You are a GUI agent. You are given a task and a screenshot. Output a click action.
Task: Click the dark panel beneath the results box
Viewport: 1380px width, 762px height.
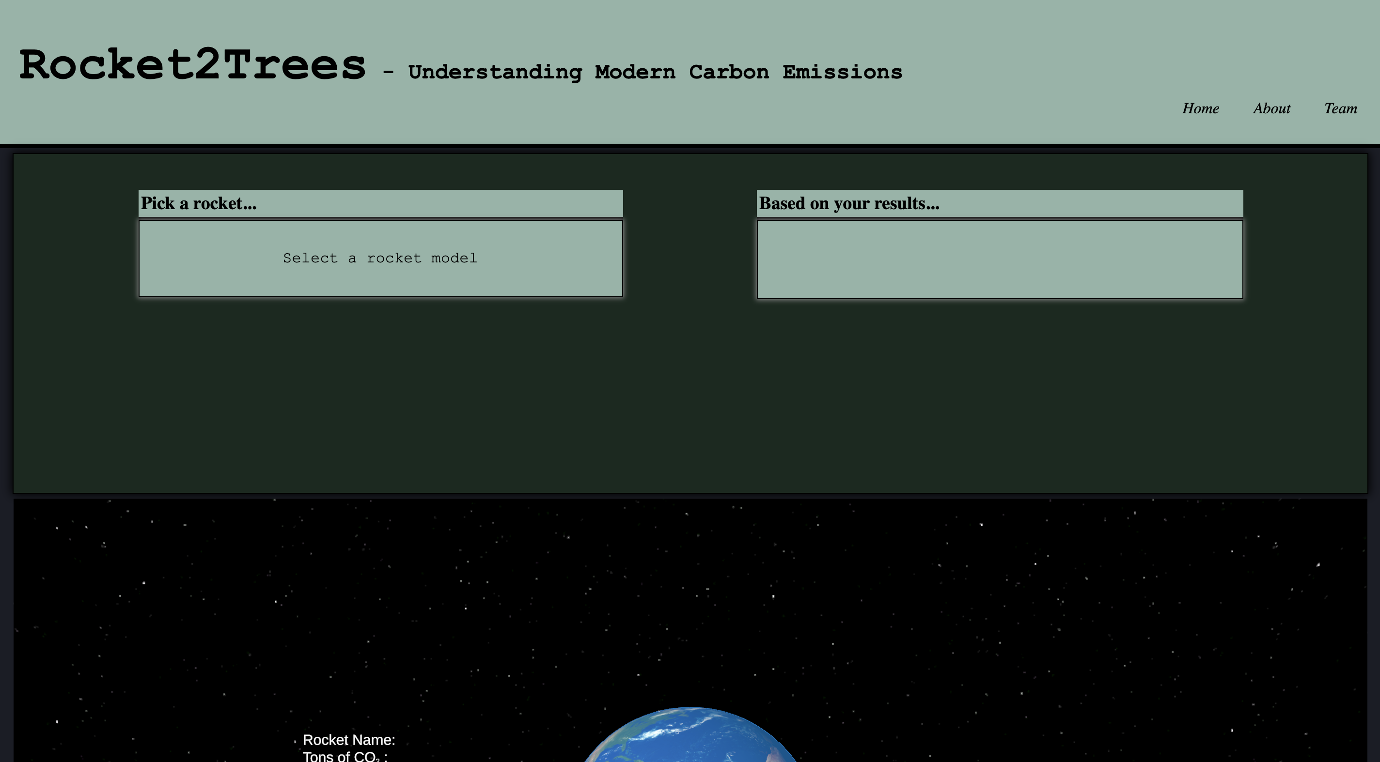click(999, 396)
